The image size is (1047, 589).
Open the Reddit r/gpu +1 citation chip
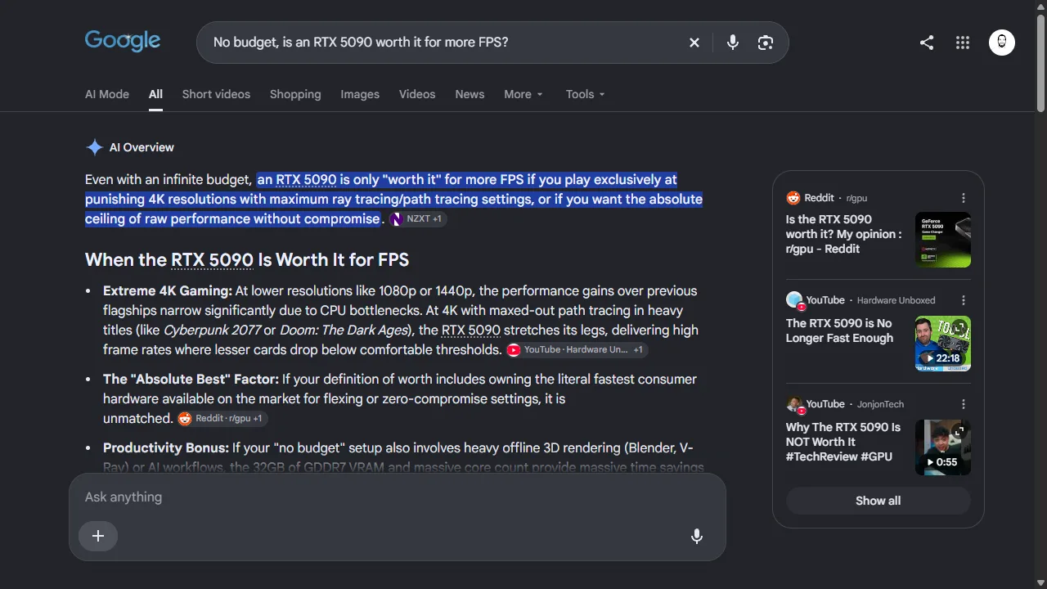(222, 419)
